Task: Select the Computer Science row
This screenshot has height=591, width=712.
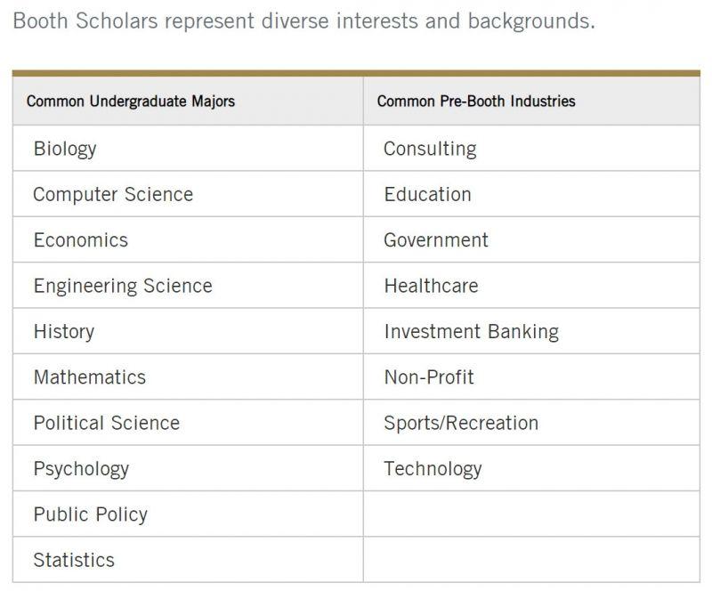Action: (x=113, y=194)
